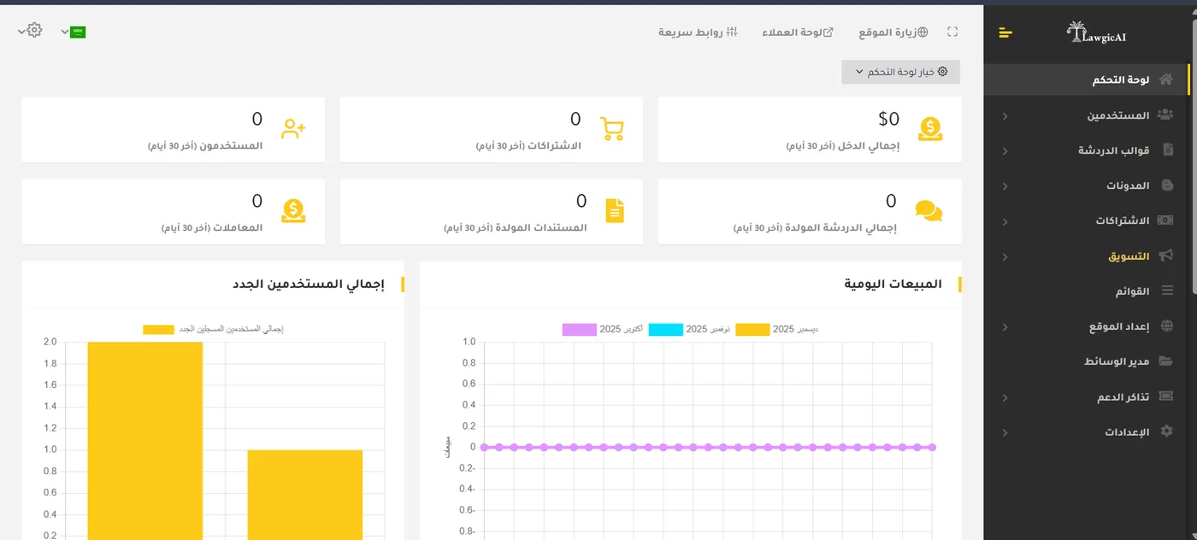This screenshot has height=540, width=1197.
Task: Click the document icon on المستندات المولدة card
Action: (616, 210)
